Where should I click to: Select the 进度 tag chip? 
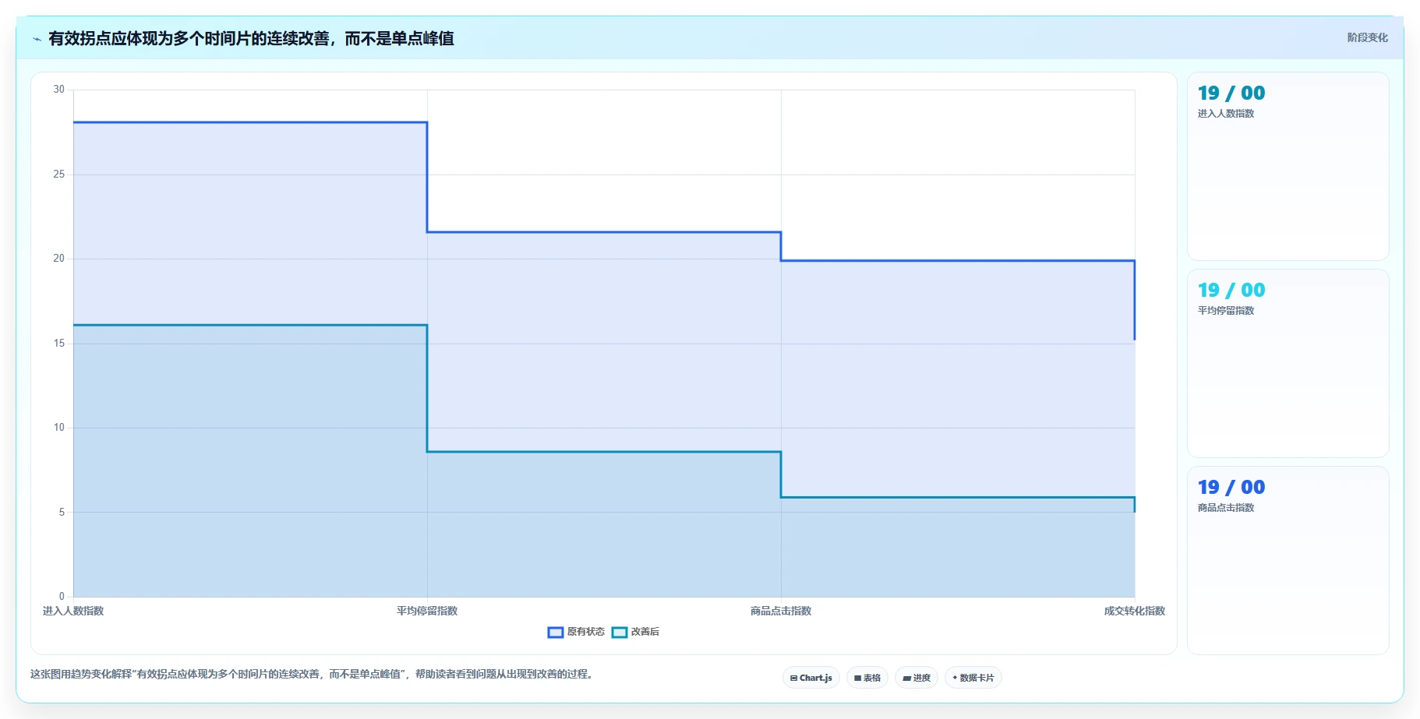pos(917,678)
